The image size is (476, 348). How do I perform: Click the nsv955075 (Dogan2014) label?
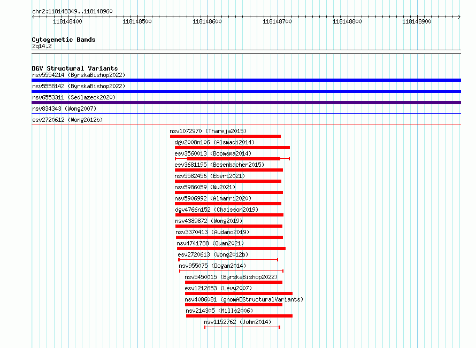click(x=212, y=266)
